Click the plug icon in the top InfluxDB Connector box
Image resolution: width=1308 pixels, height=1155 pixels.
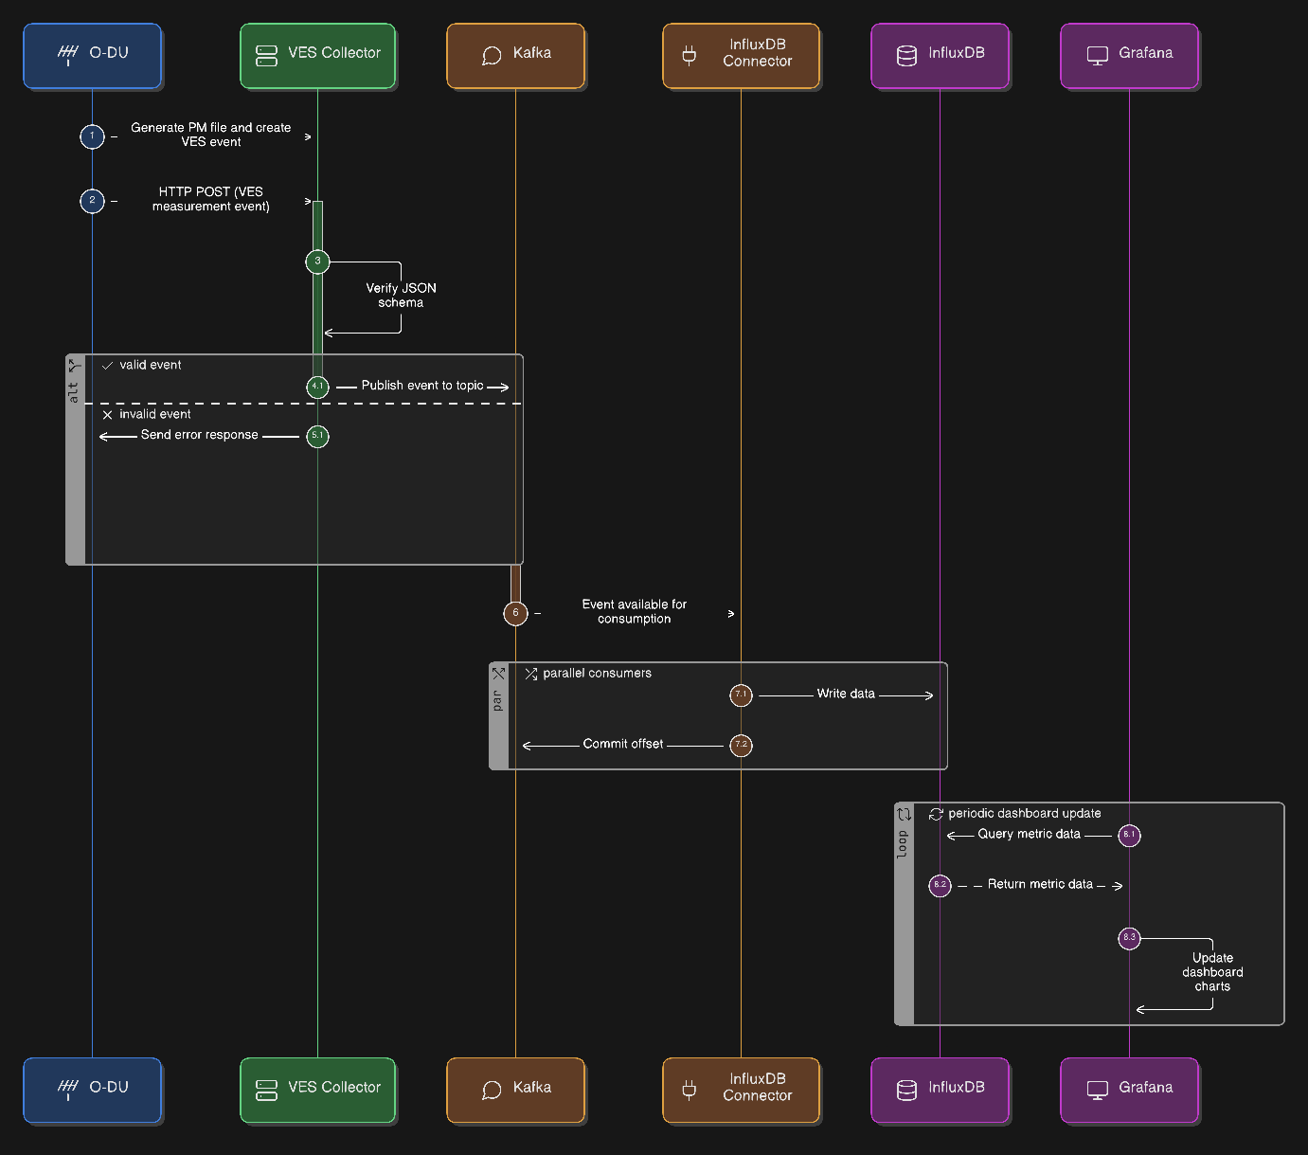(x=690, y=55)
